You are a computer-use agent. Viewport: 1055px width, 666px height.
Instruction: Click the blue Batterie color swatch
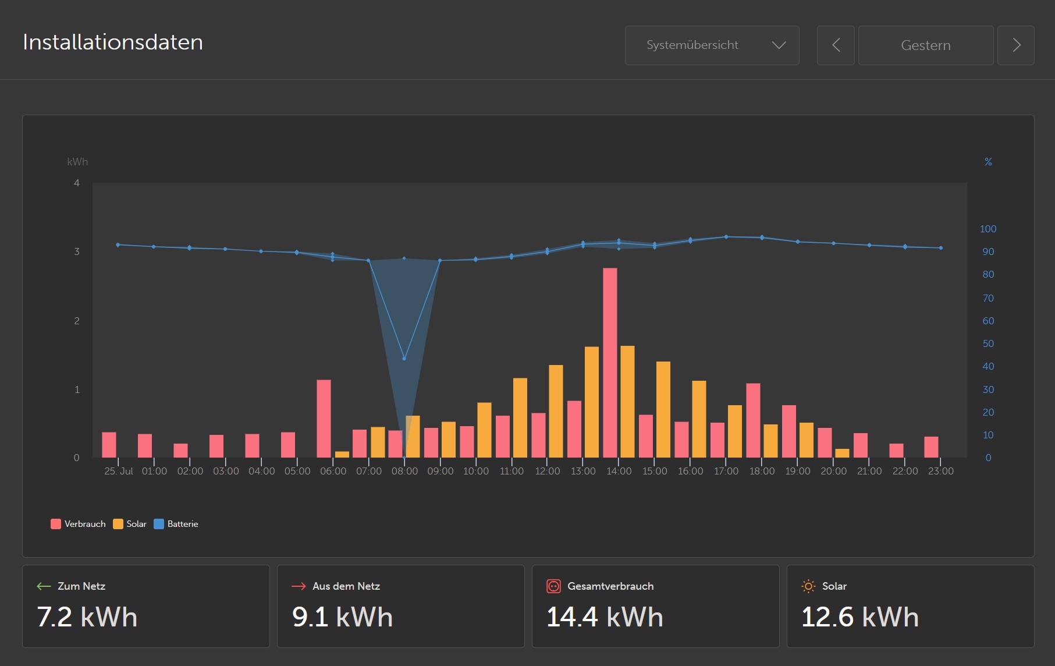tap(159, 524)
